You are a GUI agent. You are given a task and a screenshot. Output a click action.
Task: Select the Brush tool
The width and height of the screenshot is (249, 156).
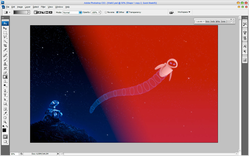pos(5,60)
